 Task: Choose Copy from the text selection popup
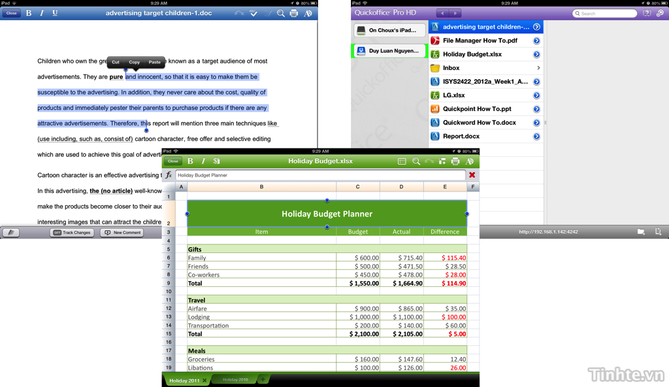click(x=134, y=62)
